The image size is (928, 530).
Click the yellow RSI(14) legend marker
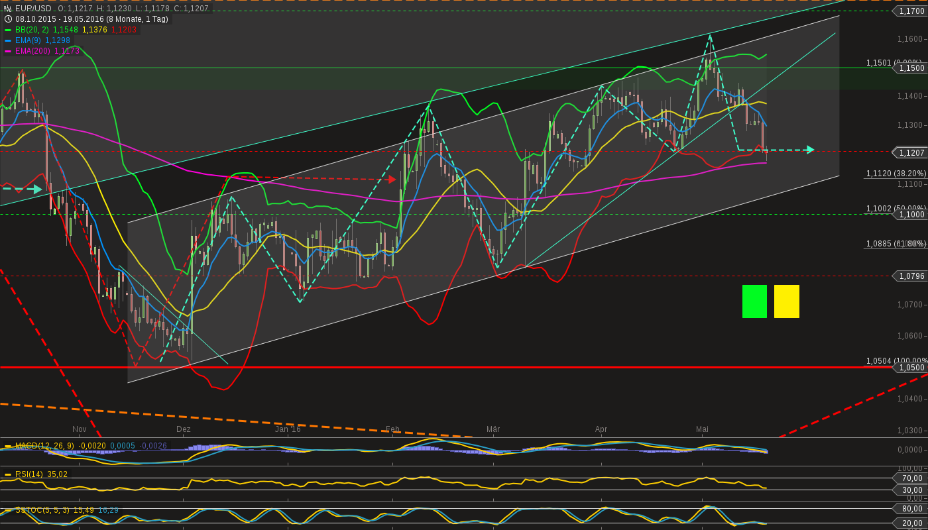click(8, 474)
